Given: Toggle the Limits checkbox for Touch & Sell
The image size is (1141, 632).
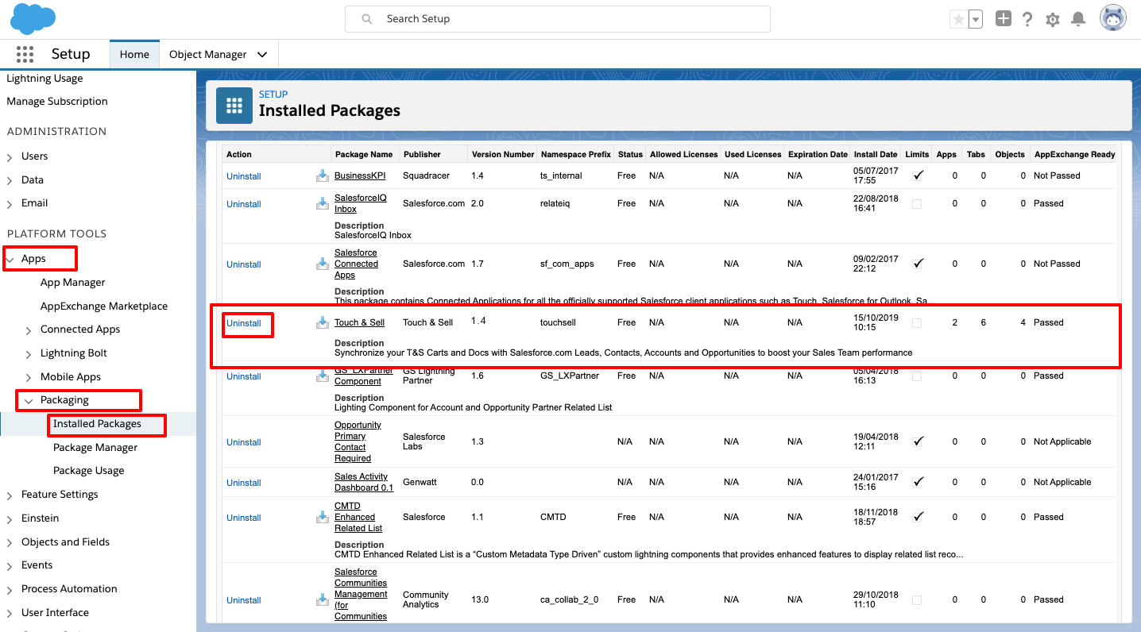Looking at the screenshot, I should pyautogui.click(x=918, y=323).
